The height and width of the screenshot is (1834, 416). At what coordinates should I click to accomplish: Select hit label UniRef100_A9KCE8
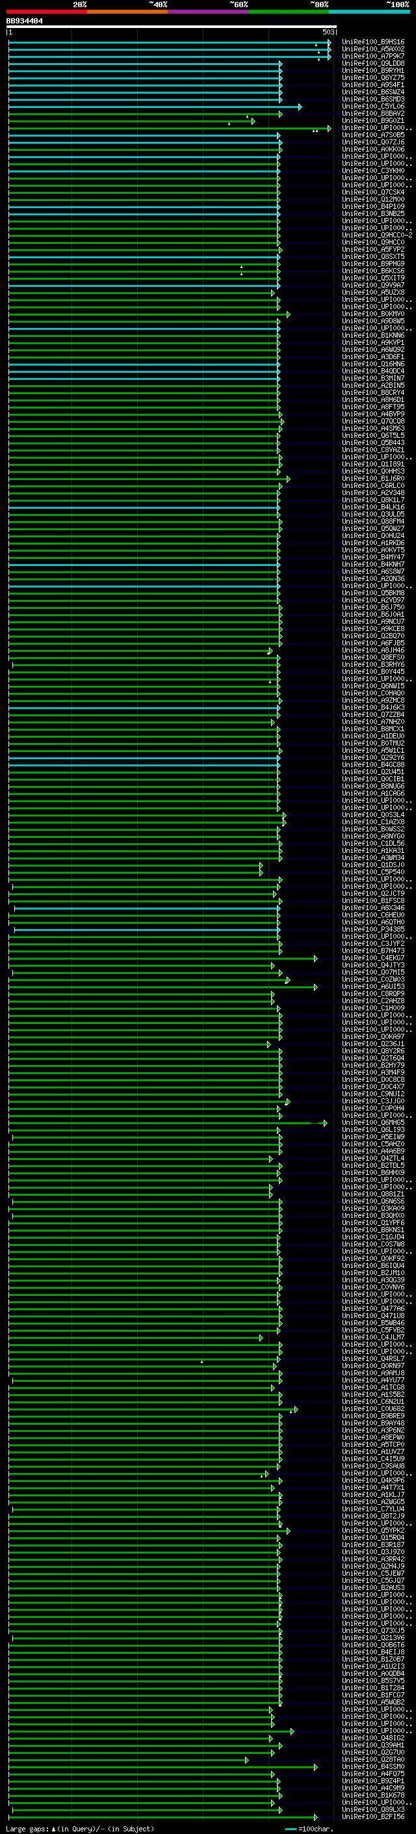[373, 629]
